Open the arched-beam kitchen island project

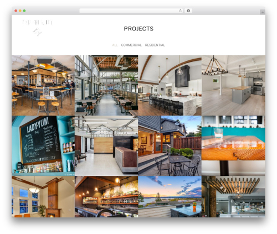tap(170, 85)
